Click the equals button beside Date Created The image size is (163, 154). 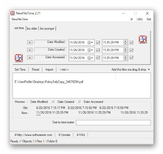click(x=30, y=50)
